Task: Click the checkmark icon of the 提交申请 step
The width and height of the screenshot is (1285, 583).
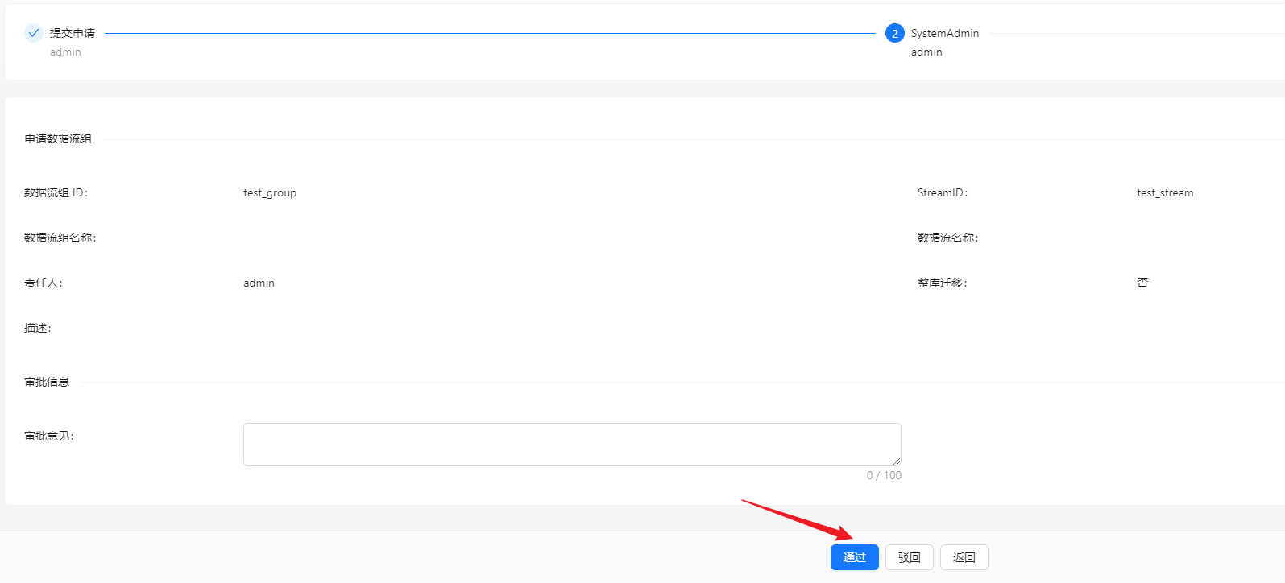Action: 33,33
